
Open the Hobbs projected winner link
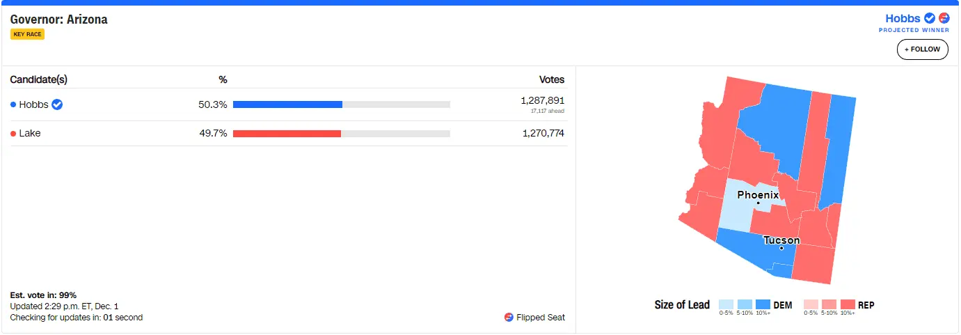903,19
